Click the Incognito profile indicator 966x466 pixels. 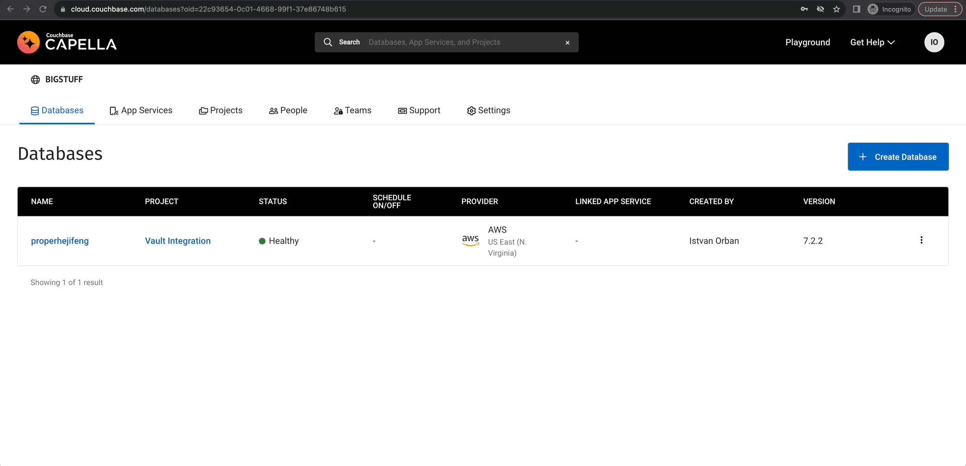click(890, 9)
